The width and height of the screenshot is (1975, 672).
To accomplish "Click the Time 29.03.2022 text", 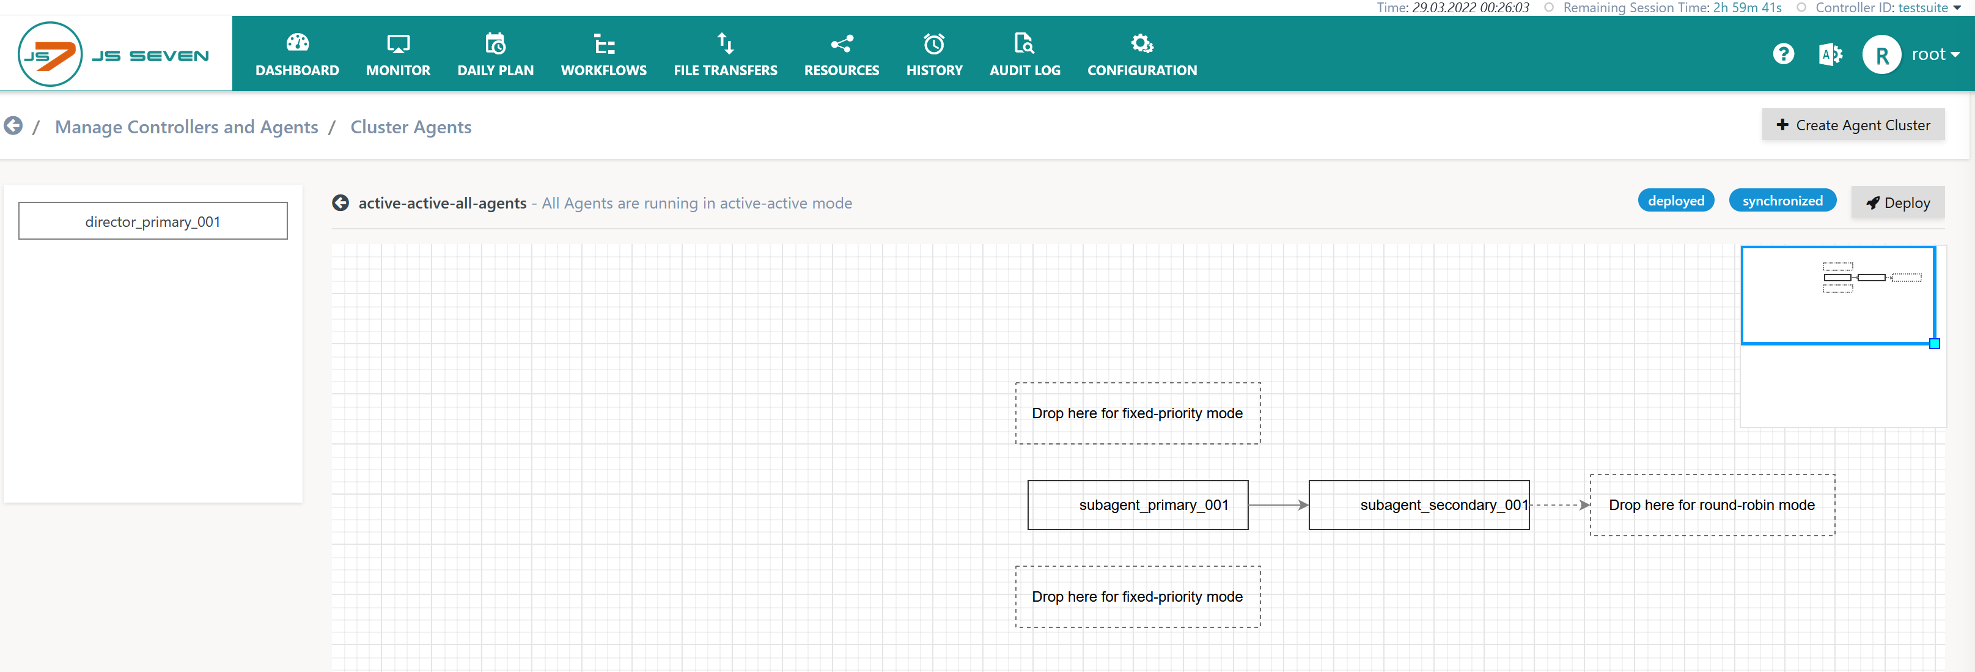I will click(x=1453, y=8).
